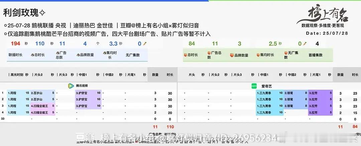Select 1.同程 cell in row 4

(x=19, y=112)
